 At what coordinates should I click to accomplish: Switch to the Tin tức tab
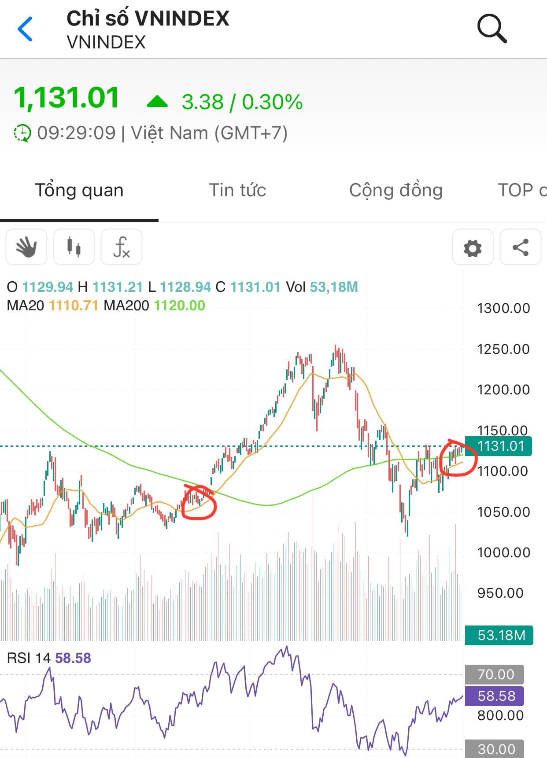point(237,190)
